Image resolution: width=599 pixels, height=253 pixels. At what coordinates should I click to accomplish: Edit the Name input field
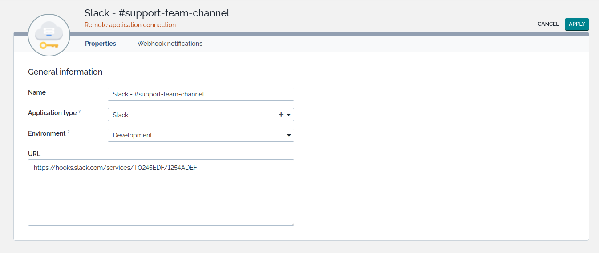coord(201,94)
